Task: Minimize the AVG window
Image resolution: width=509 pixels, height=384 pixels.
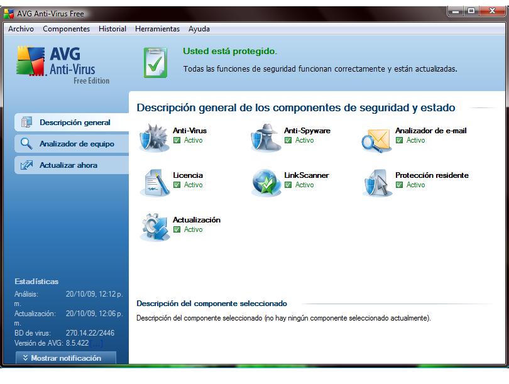Action: pos(456,11)
